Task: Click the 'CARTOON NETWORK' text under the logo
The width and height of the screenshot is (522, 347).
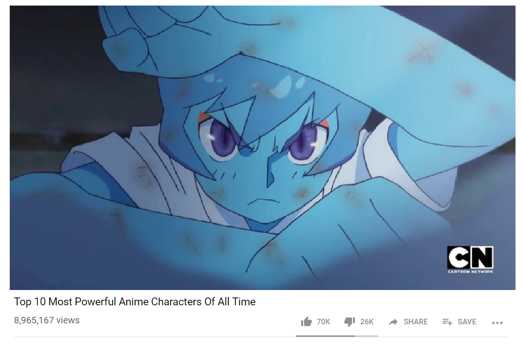Action: tap(470, 271)
